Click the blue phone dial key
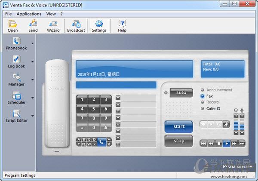The image size is (258, 181). [101, 142]
